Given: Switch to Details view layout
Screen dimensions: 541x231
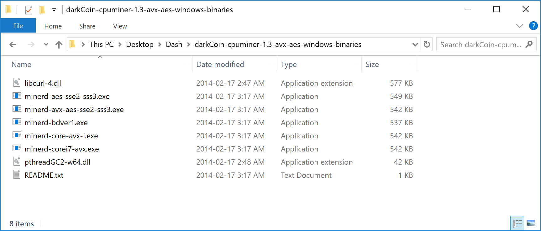Looking at the screenshot, I should (x=517, y=223).
